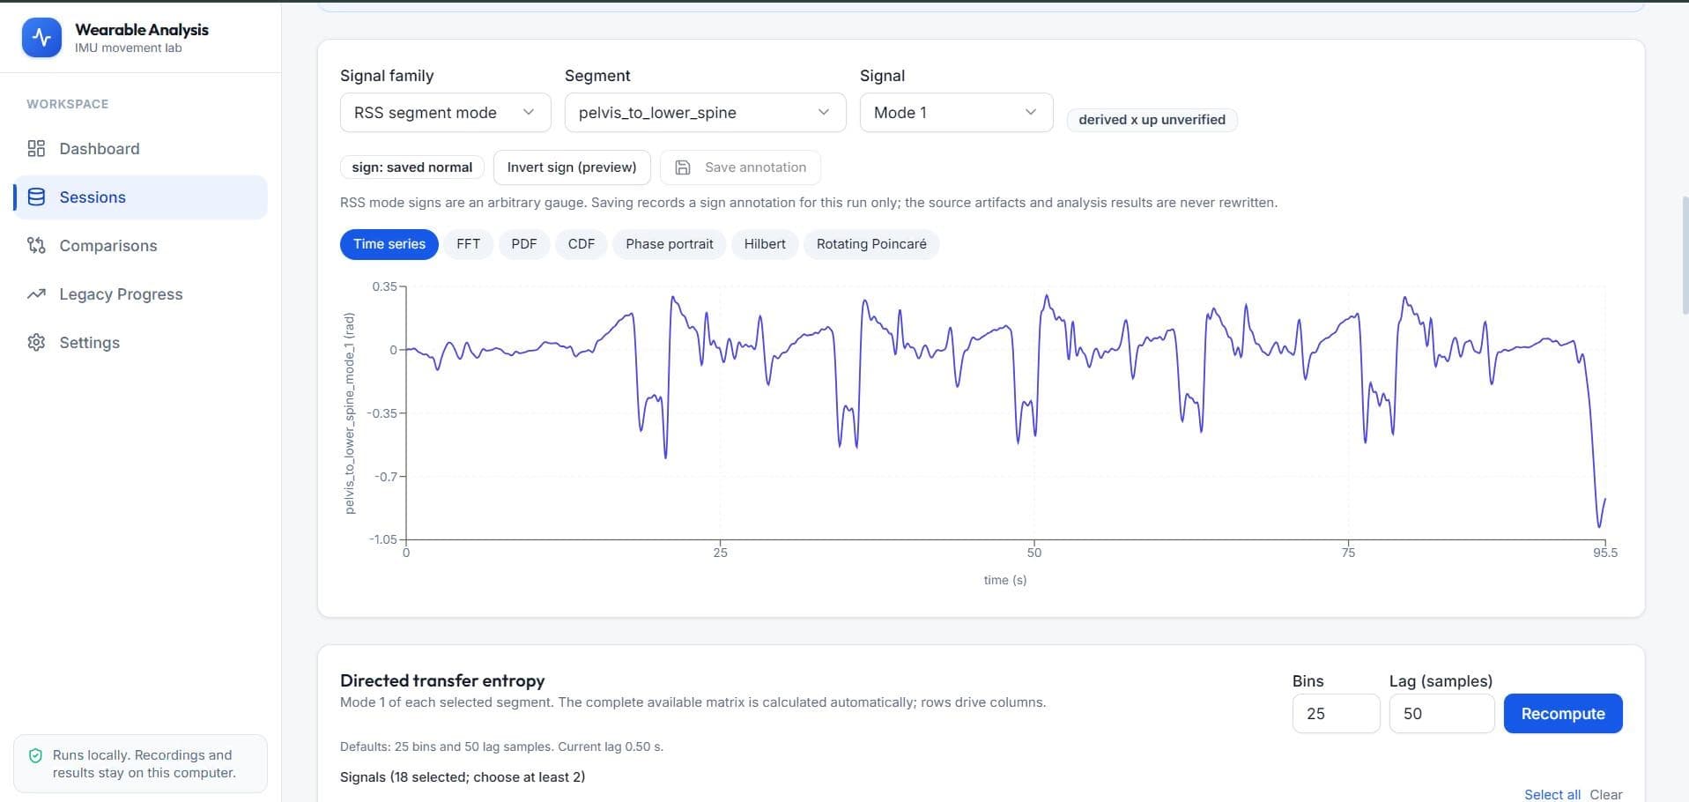Open Comparisons in the sidebar
This screenshot has width=1689, height=802.
click(141, 245)
